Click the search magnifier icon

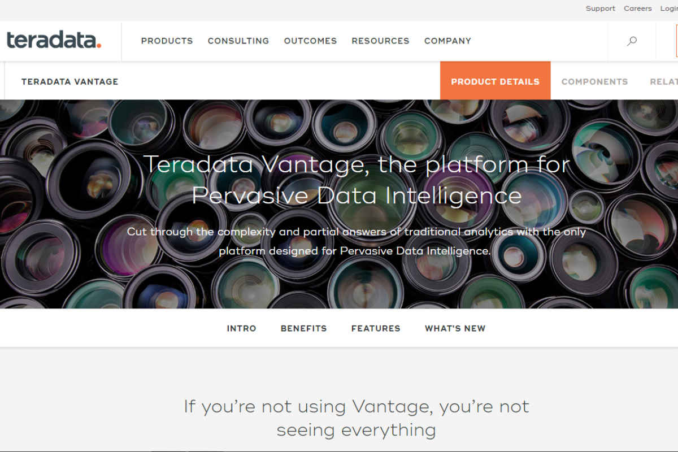click(632, 41)
